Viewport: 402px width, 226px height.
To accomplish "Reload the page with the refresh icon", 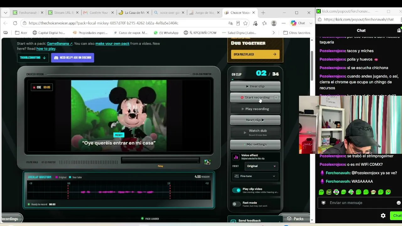I will coord(15,23).
